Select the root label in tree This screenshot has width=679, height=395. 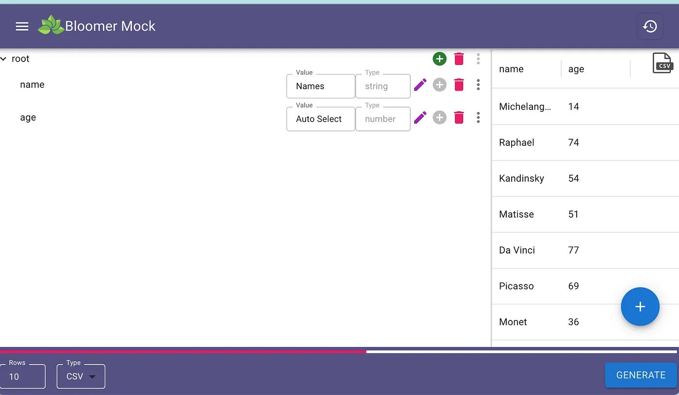pos(20,59)
